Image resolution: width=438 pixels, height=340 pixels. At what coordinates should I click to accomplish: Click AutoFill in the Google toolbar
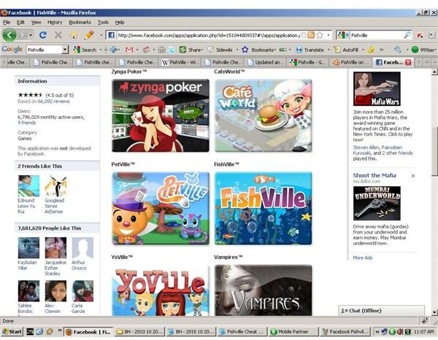pos(346,50)
